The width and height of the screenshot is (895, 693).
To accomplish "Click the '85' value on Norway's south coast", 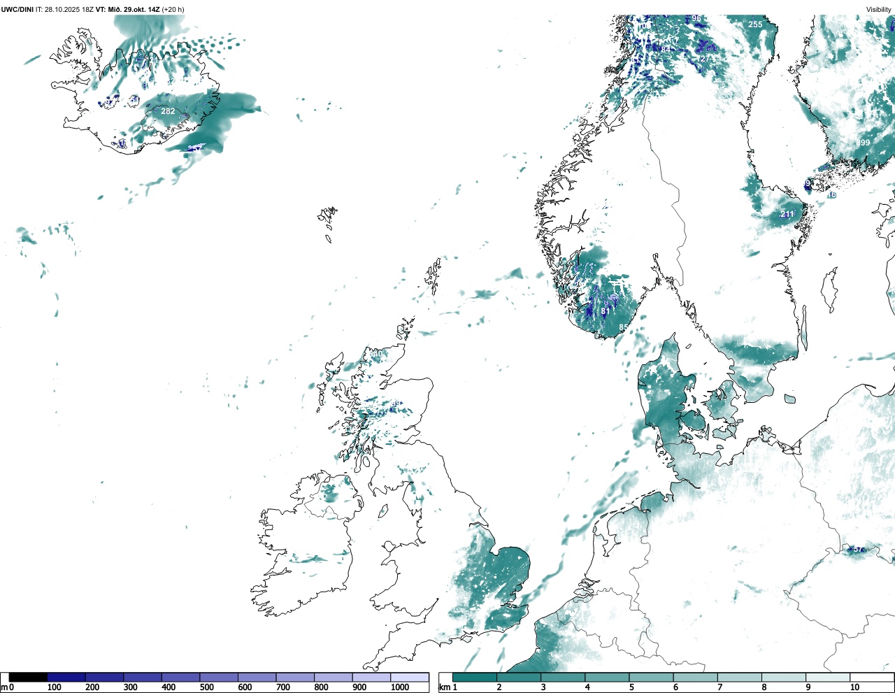I will (x=624, y=327).
